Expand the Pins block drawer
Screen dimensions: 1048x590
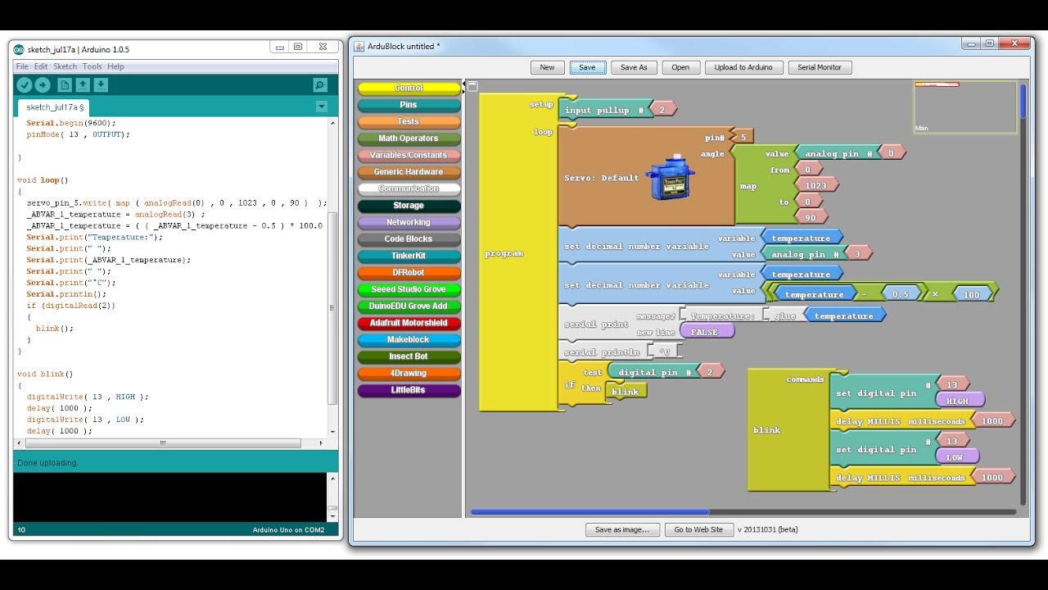click(409, 105)
